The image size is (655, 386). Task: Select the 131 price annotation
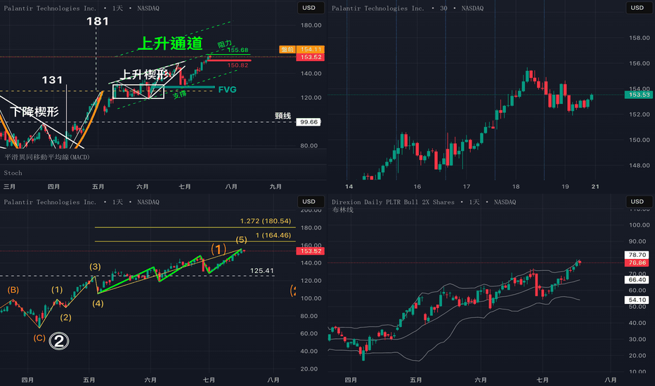tap(52, 80)
